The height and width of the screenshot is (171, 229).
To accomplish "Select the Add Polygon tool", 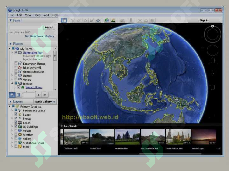I will tap(79, 20).
